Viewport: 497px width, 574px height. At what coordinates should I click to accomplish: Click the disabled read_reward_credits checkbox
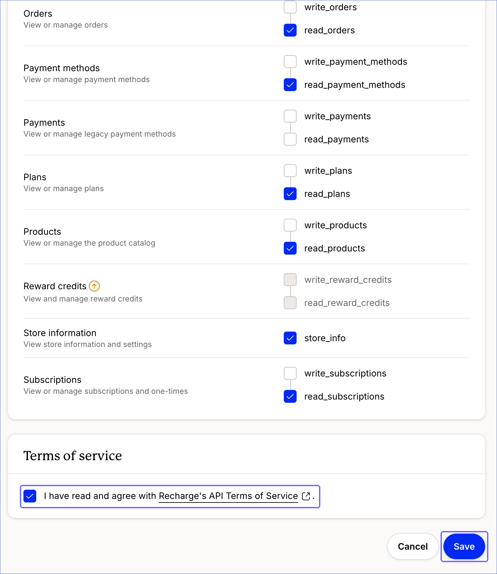tap(290, 303)
